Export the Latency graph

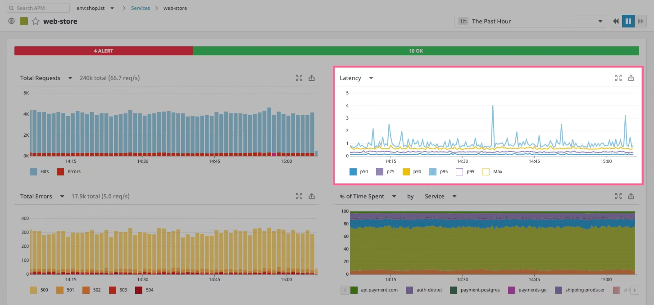[x=631, y=78]
